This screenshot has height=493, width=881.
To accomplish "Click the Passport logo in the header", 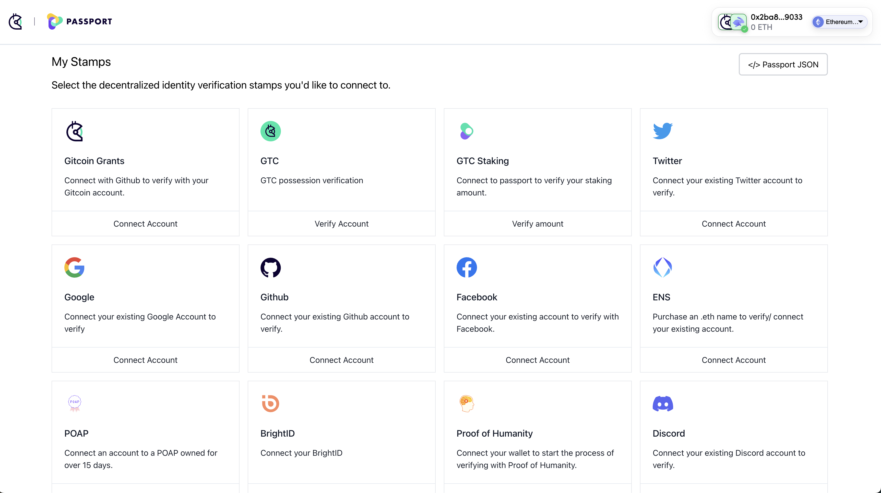I will point(79,21).
